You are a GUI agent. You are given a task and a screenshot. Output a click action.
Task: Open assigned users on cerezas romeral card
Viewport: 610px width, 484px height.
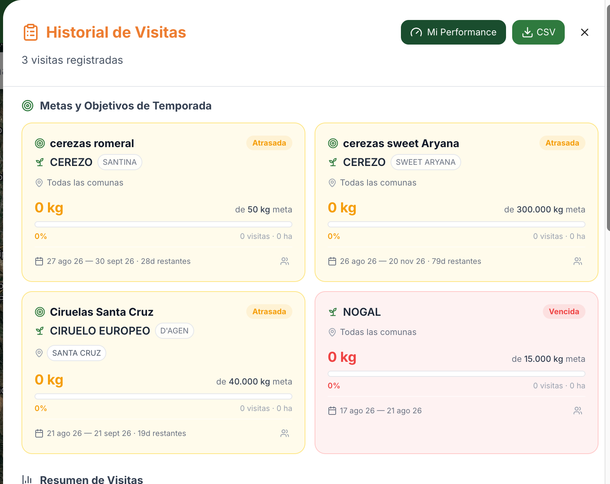(x=285, y=261)
